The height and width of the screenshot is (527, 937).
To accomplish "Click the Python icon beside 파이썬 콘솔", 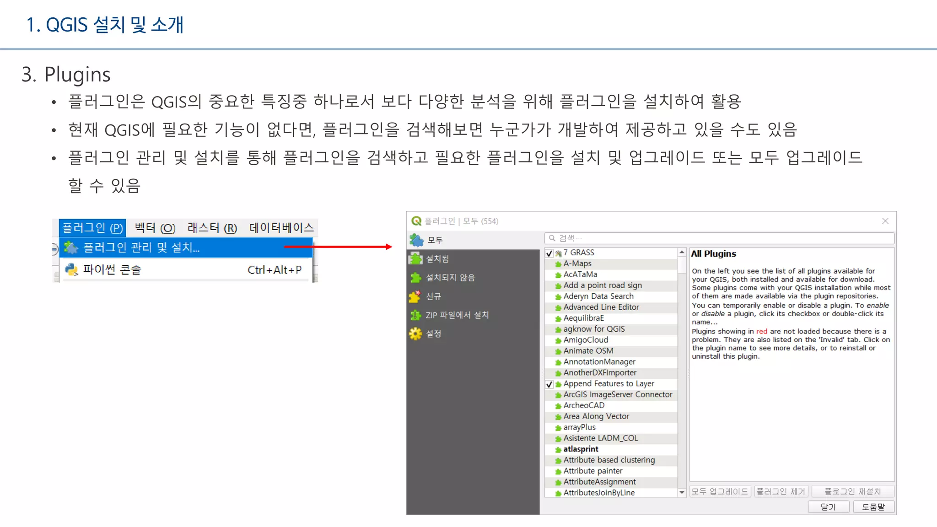I will 71,270.
